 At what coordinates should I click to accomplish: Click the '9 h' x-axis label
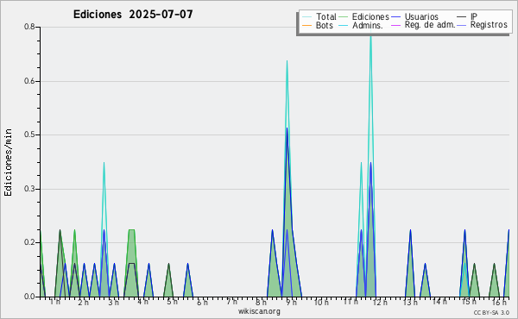point(292,303)
